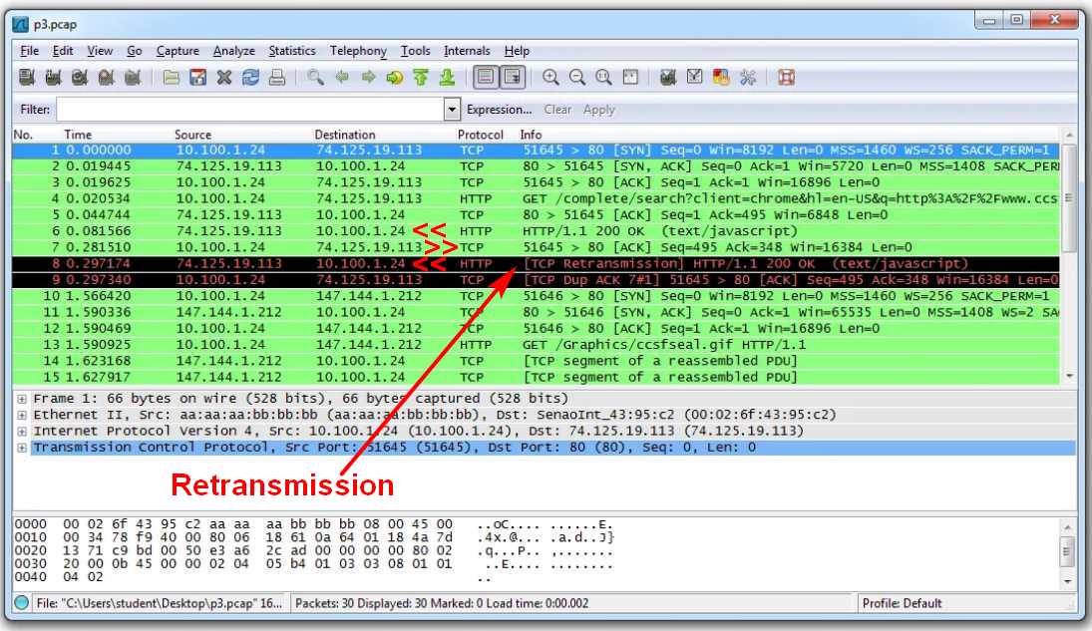
Task: Open the Filter history dropdown arrow
Action: 452,110
